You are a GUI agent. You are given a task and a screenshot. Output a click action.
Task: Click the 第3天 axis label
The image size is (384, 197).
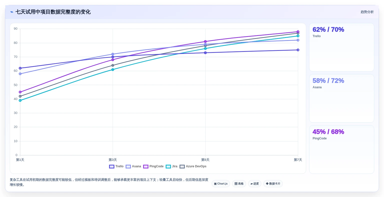pyautogui.click(x=113, y=160)
